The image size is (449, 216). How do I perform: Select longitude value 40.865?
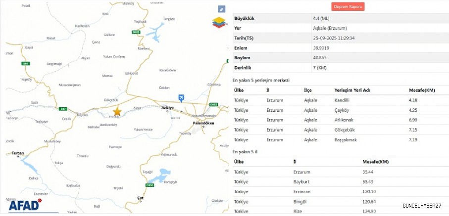pos(320,58)
